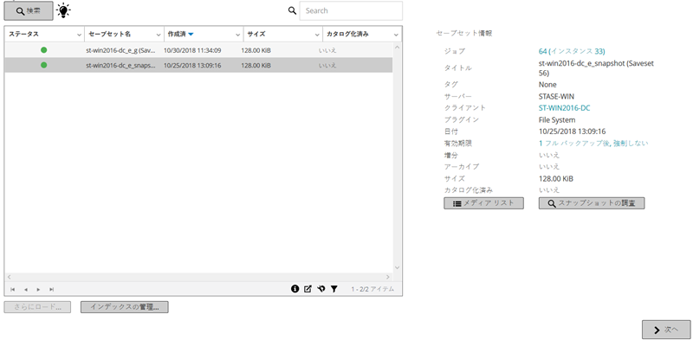Open the サイズ column dropdown
The image size is (693, 340).
click(x=317, y=35)
